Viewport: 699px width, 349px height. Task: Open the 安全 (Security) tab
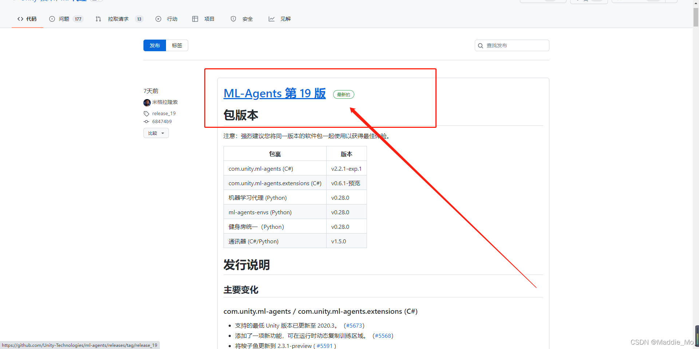pos(242,19)
